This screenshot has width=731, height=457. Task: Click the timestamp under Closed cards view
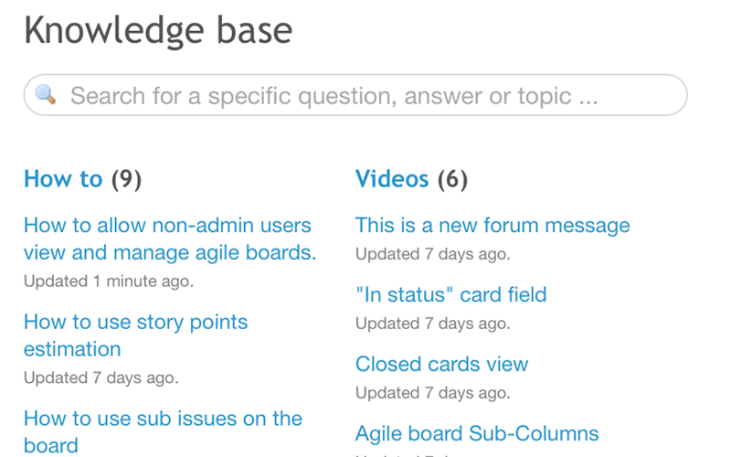click(432, 393)
